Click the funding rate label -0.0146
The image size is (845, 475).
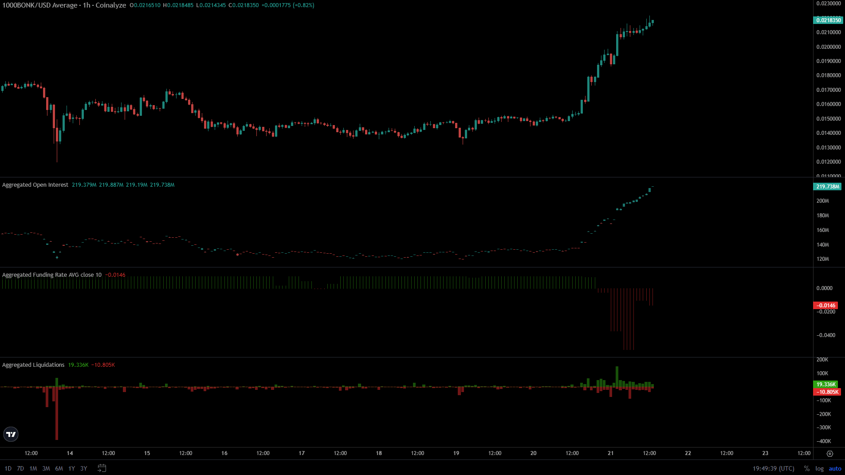click(x=826, y=306)
